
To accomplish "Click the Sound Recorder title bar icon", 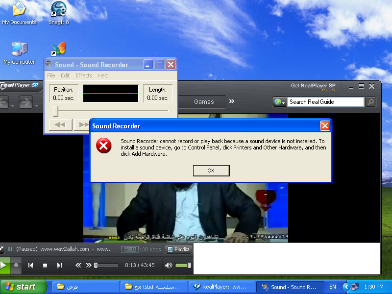I will 49,64.
